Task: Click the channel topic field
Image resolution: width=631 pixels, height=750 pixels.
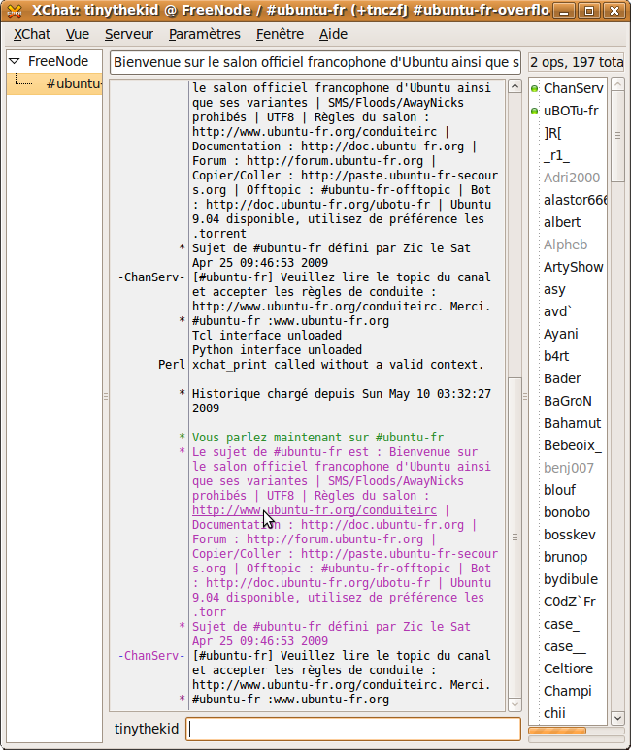Action: point(315,63)
